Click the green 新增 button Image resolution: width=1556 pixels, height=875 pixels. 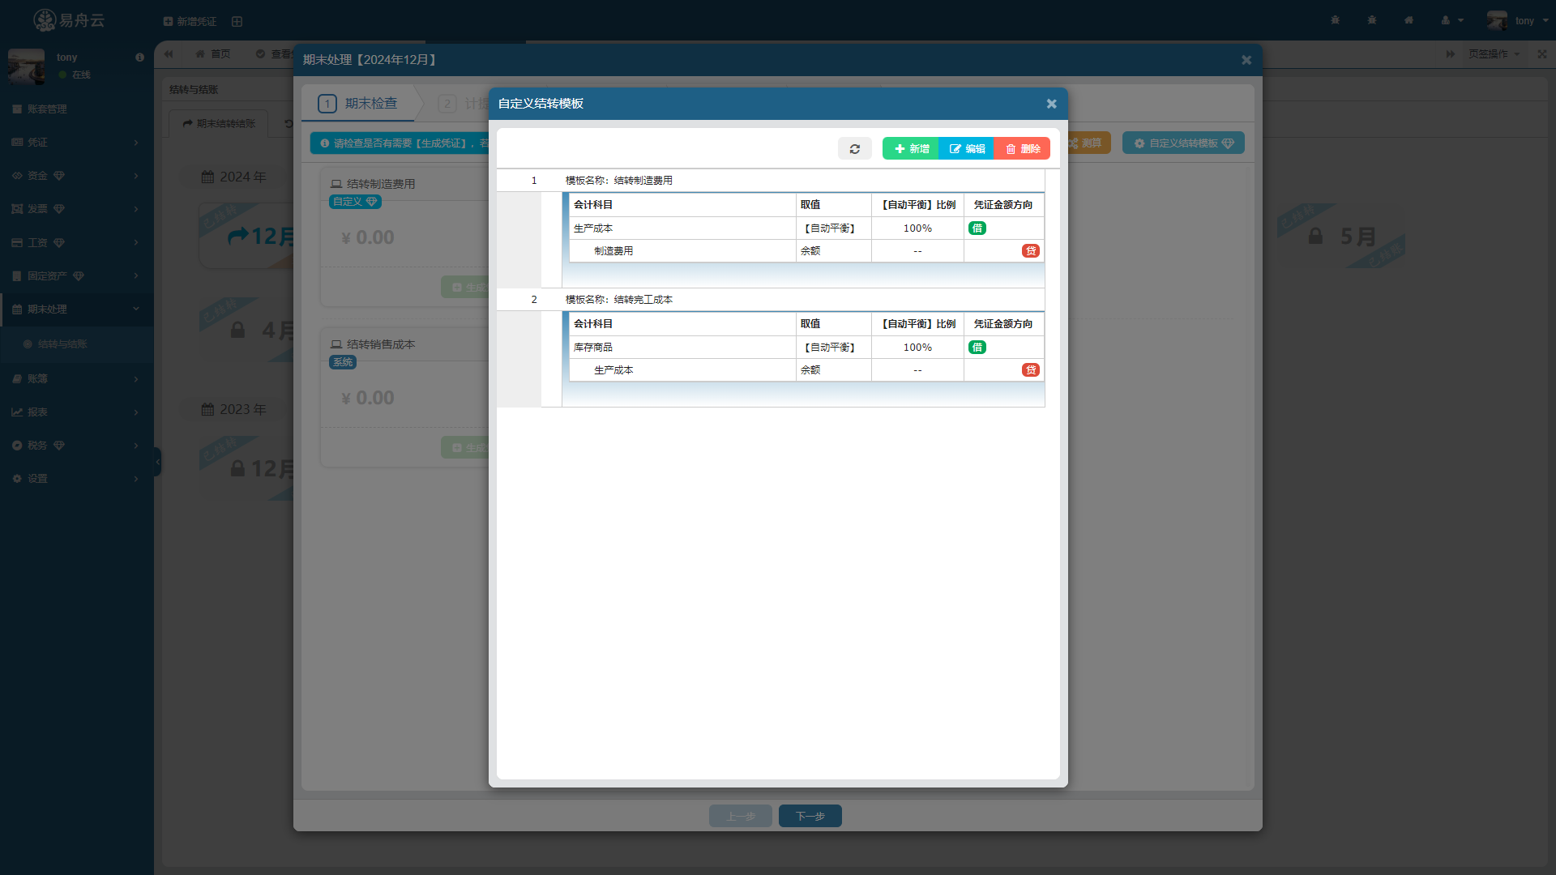click(911, 149)
